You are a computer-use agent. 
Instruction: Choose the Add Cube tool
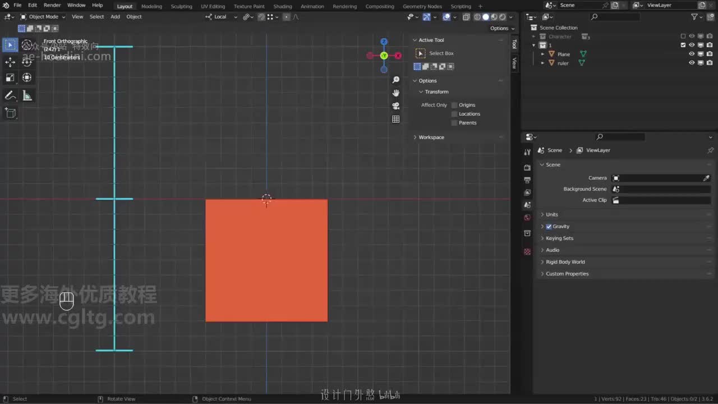click(10, 113)
